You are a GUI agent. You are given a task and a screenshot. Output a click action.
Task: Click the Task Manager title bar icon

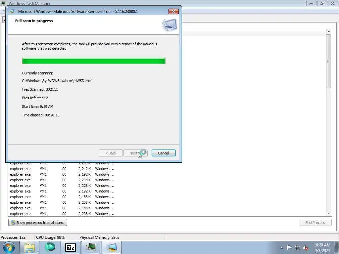3,3
